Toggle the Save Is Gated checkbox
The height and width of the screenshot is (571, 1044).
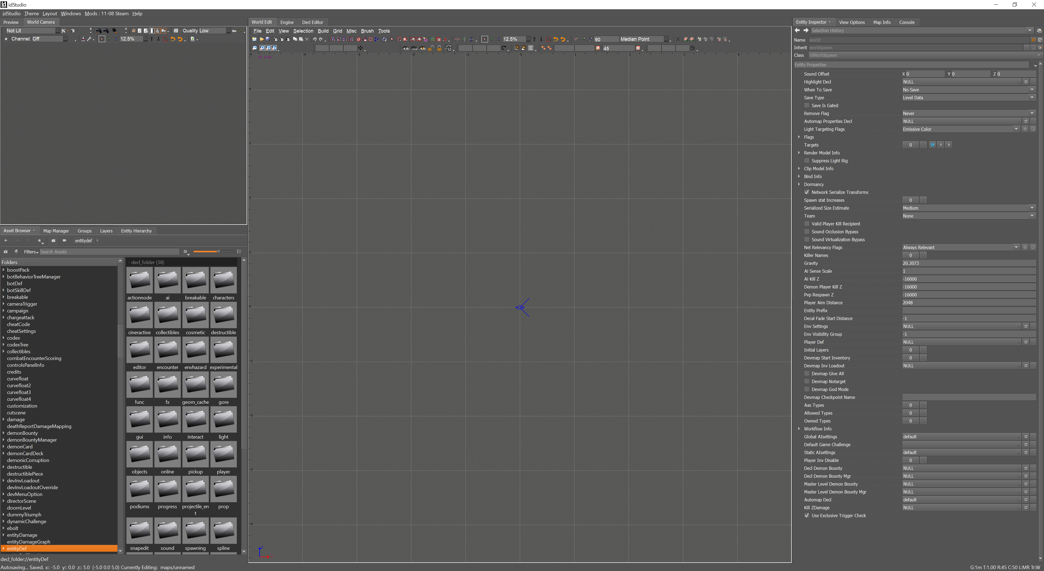pyautogui.click(x=806, y=105)
